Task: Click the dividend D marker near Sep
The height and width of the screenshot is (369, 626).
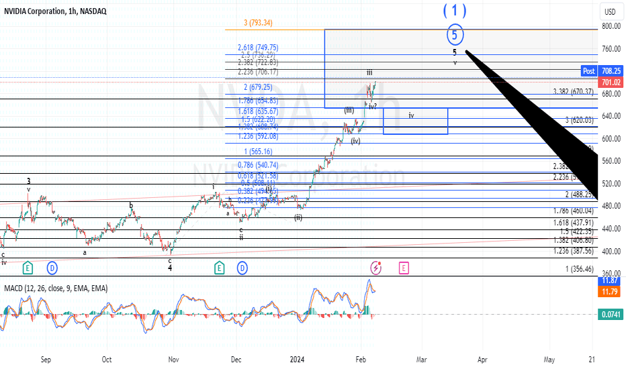Action: 52,268
